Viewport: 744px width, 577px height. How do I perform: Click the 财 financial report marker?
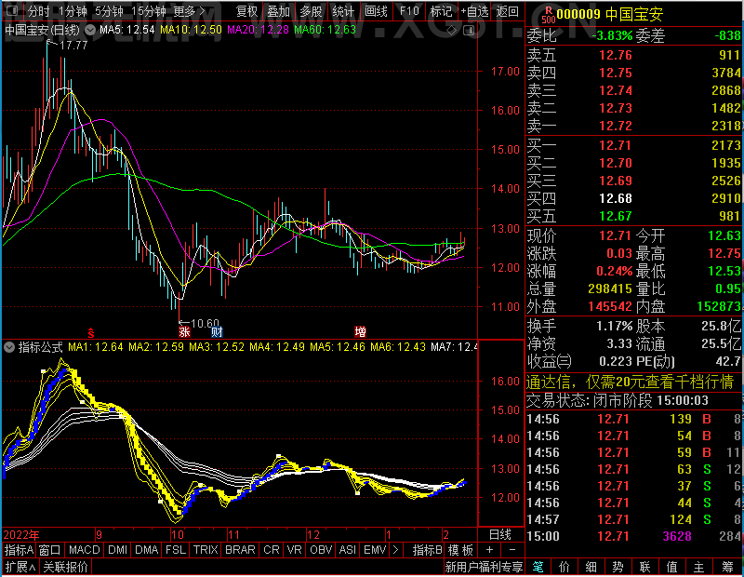217,331
